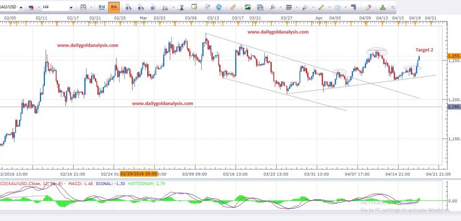Image resolution: width=461 pixels, height=221 pixels.
Task: Click the 1,255 current price tag
Action: 454,56
